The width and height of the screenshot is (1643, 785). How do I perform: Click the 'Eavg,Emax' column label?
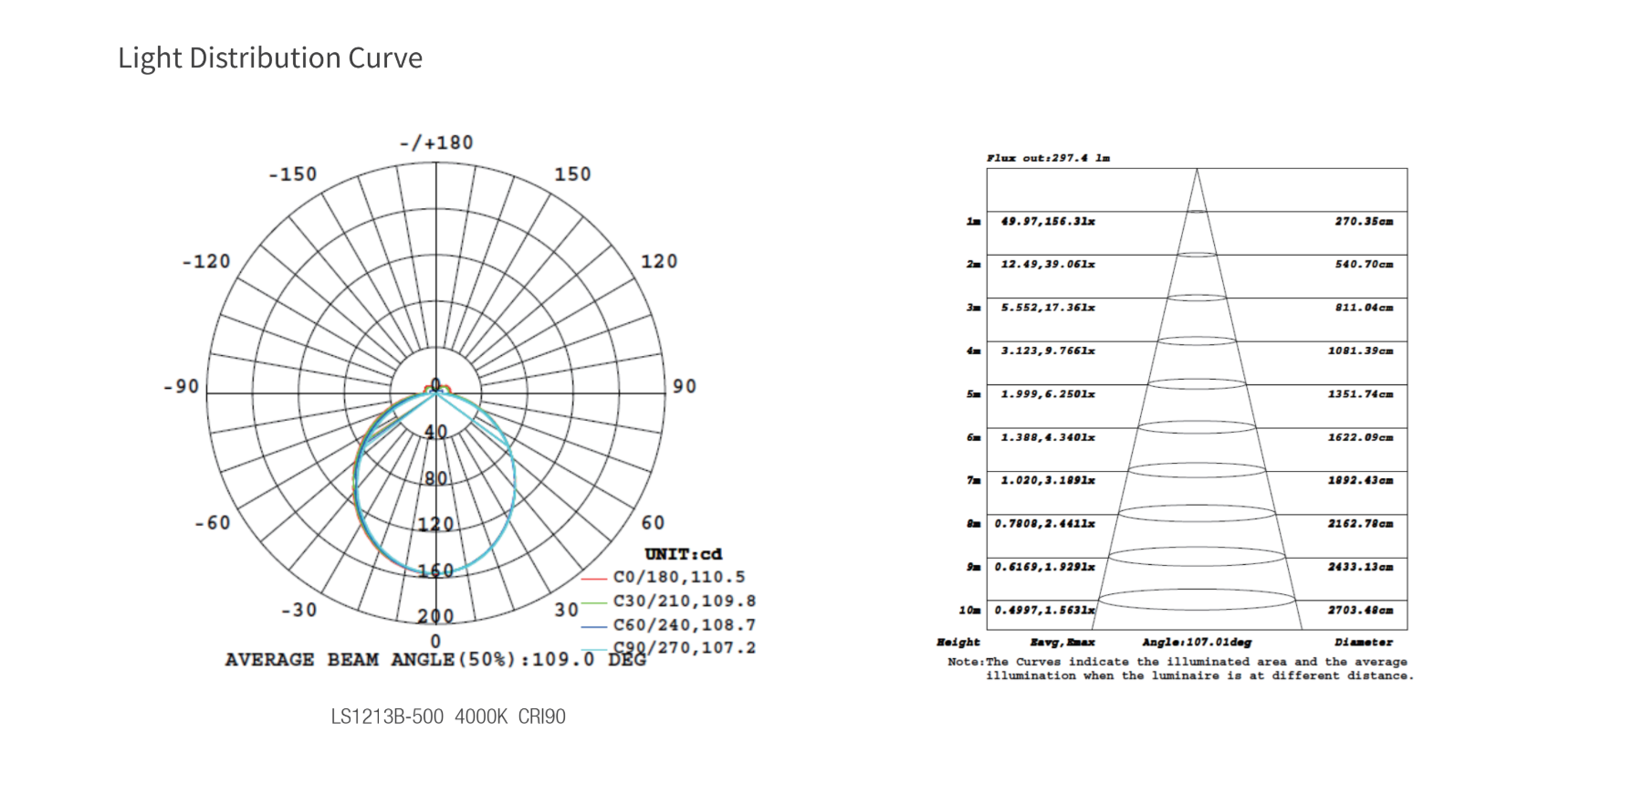coord(1062,643)
